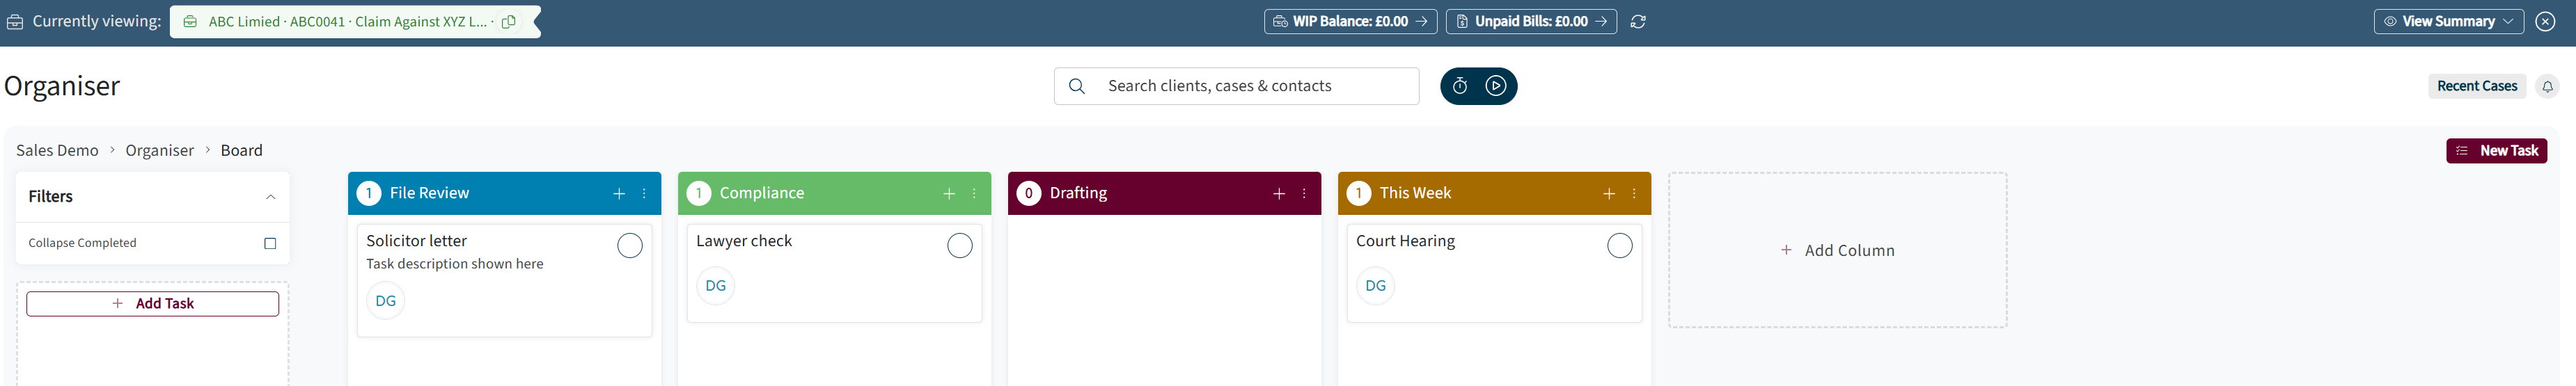Open the View Summary dropdown
Viewport: 2576px width, 386px height.
(2449, 21)
